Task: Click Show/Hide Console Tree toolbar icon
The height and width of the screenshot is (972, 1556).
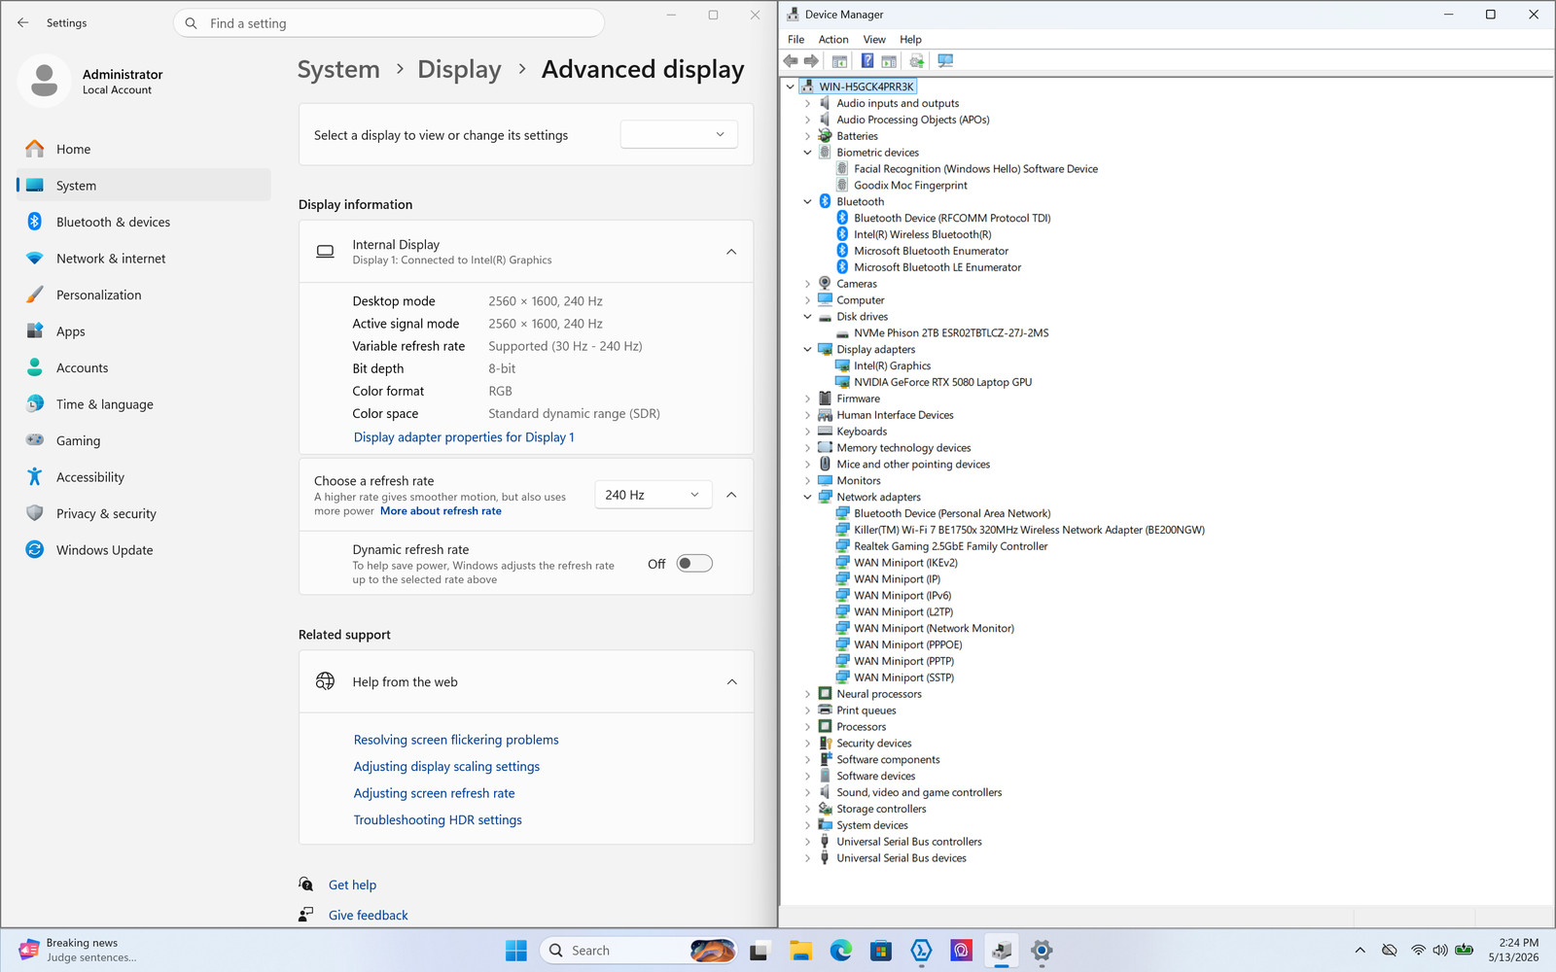Action: [x=839, y=61]
